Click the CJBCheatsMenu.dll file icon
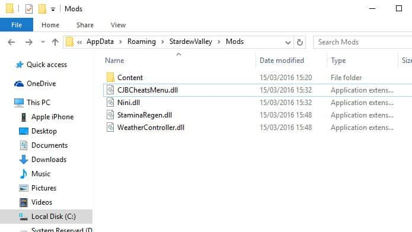 110,90
